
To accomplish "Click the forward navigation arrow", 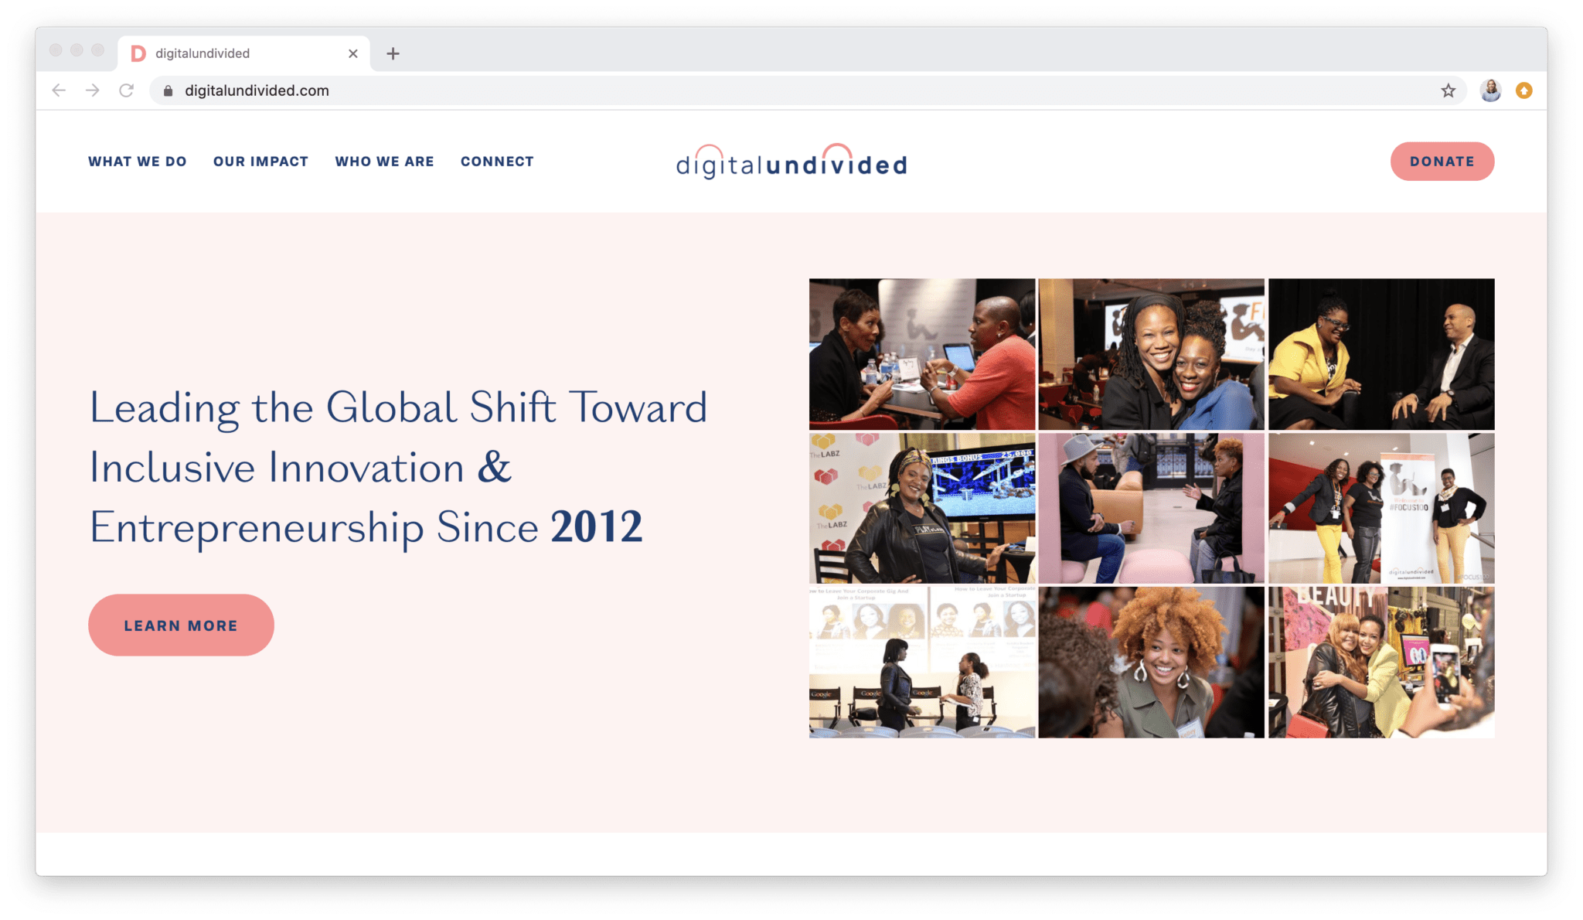I will click(93, 90).
